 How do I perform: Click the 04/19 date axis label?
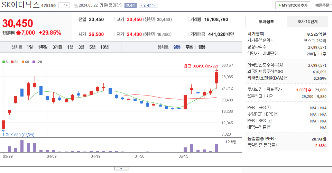[95, 156]
